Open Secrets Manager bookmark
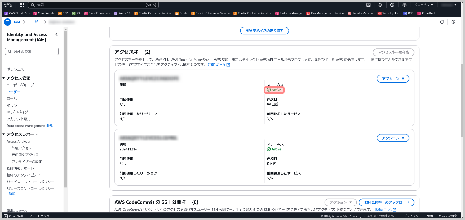Viewport: 465px width, 220px height. (x=361, y=13)
